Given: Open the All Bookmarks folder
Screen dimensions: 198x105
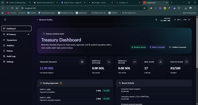Looking at the screenshot, I should tap(190, 13).
